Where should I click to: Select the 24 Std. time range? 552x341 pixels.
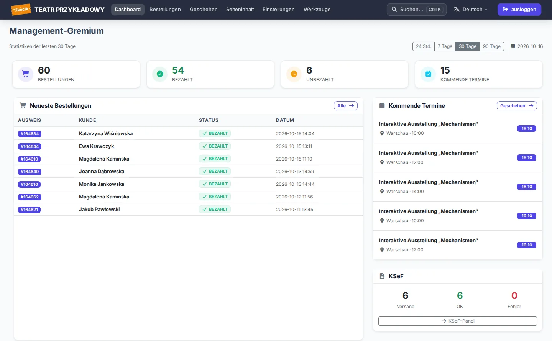coord(424,46)
